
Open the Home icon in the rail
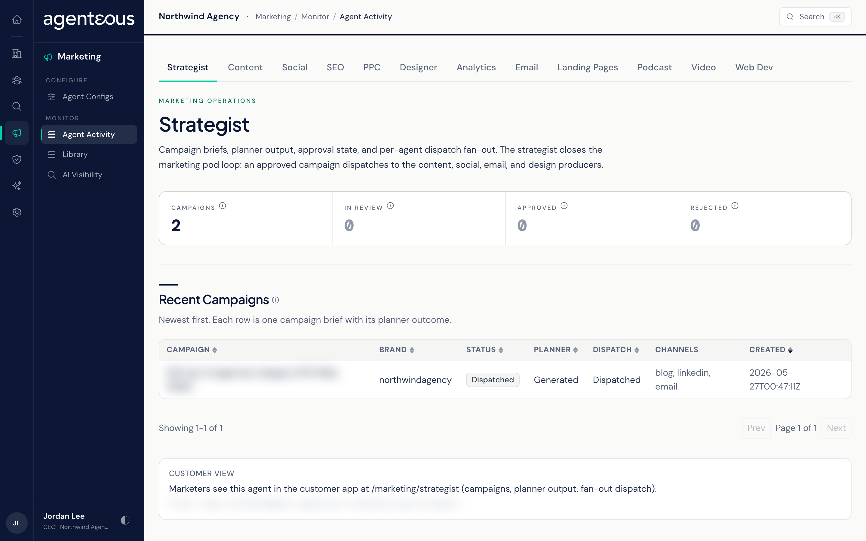[x=17, y=19]
